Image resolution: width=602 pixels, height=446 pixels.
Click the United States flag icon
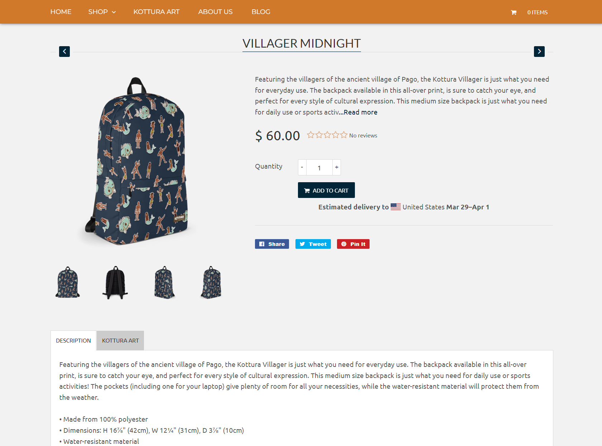(396, 207)
